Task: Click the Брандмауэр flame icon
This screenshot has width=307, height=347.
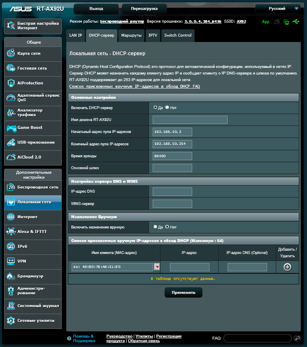Action: tap(11, 276)
